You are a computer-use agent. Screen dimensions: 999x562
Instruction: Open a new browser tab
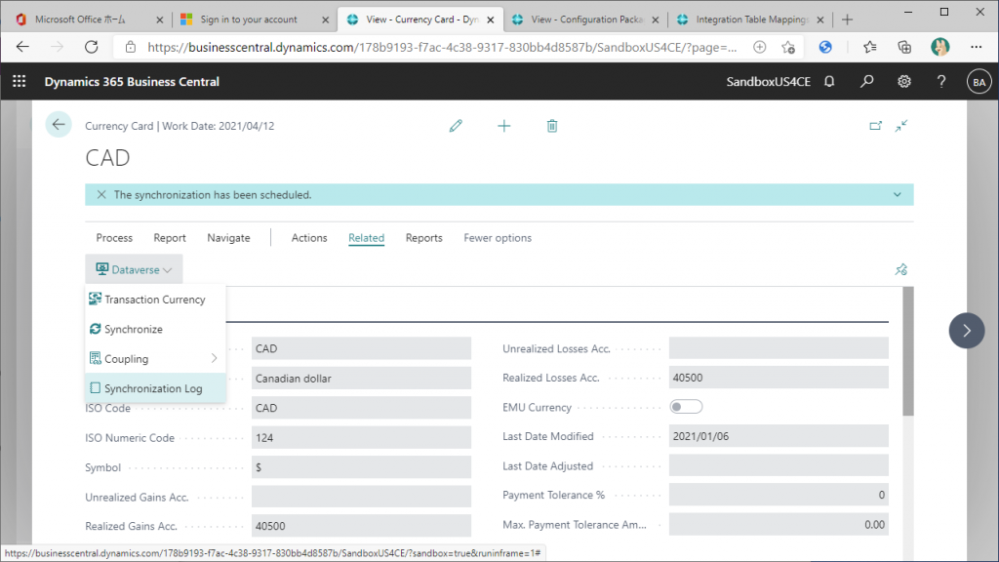pyautogui.click(x=847, y=20)
